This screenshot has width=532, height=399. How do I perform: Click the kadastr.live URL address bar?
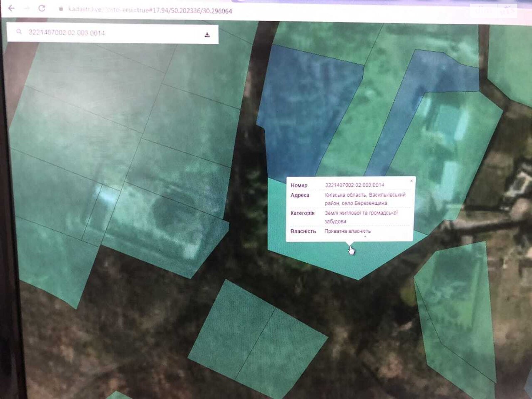(x=150, y=10)
